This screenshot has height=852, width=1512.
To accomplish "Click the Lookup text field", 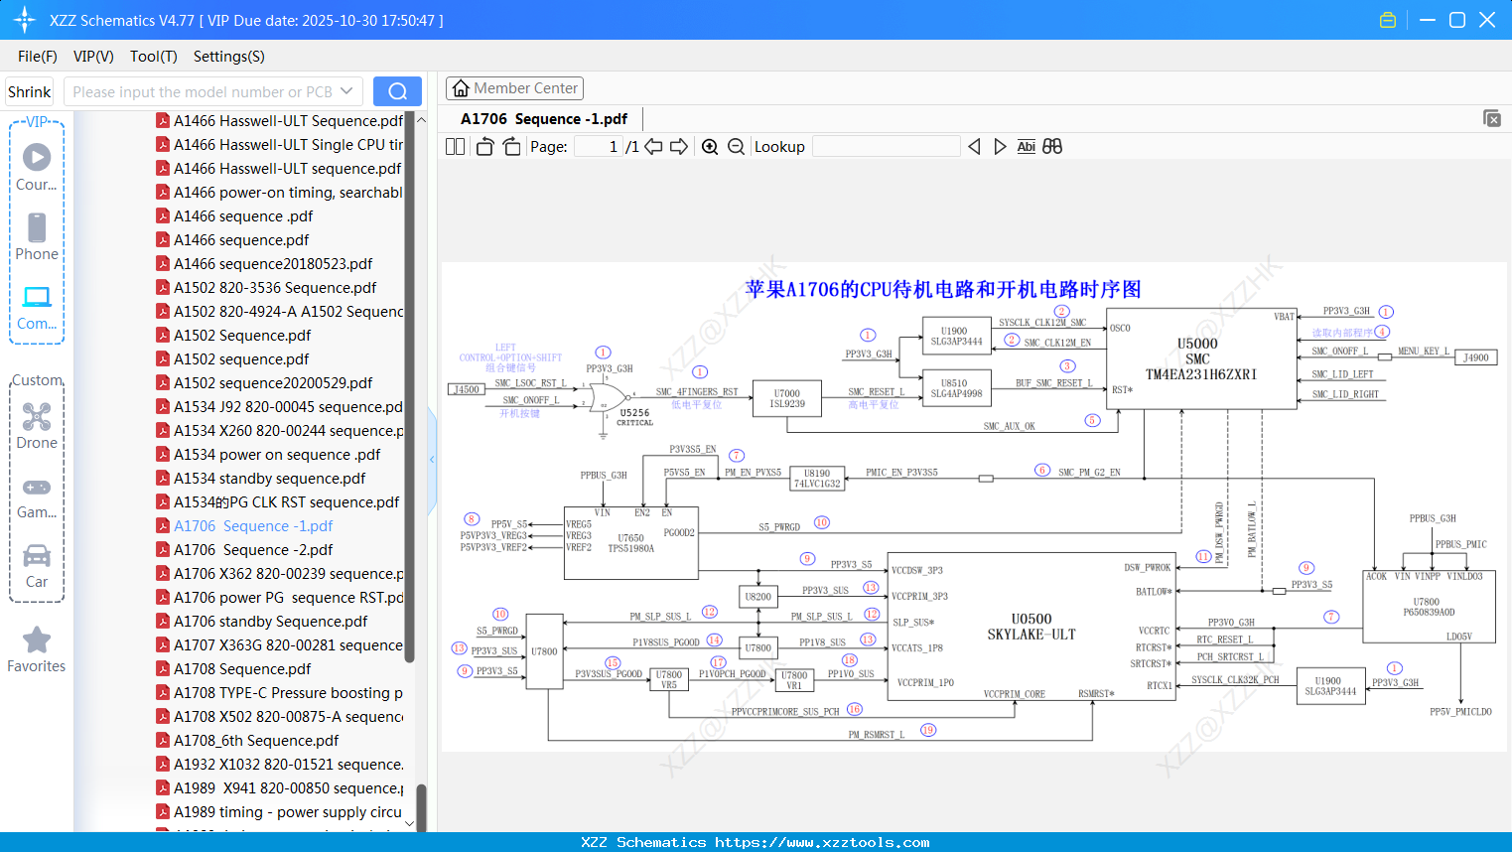I will [x=887, y=147].
